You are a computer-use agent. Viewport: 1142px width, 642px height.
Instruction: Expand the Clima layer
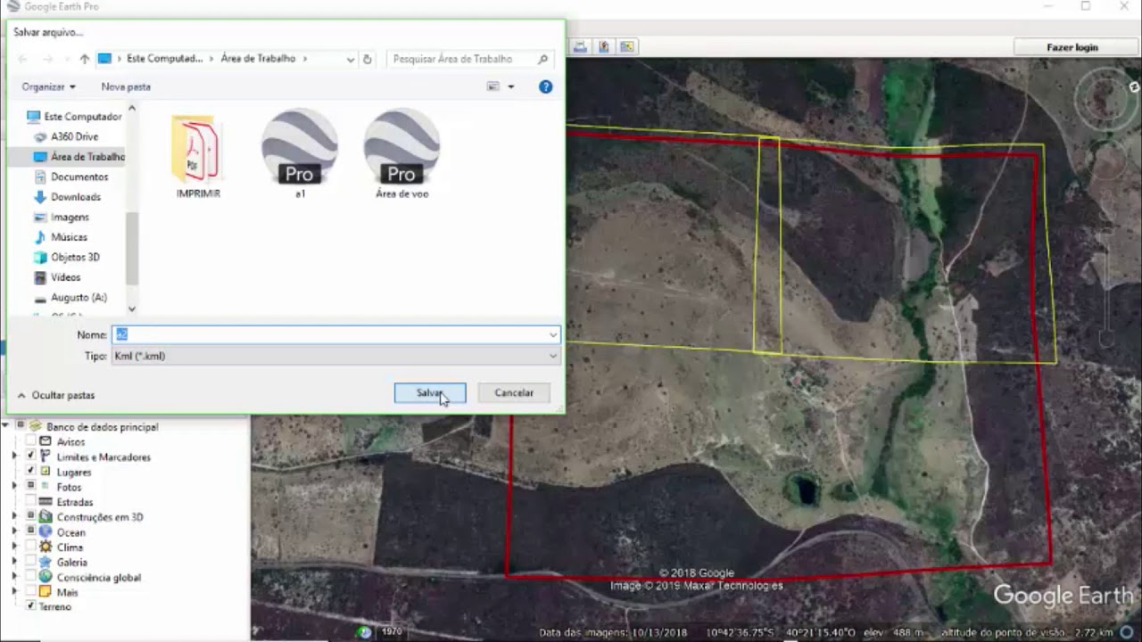(14, 547)
